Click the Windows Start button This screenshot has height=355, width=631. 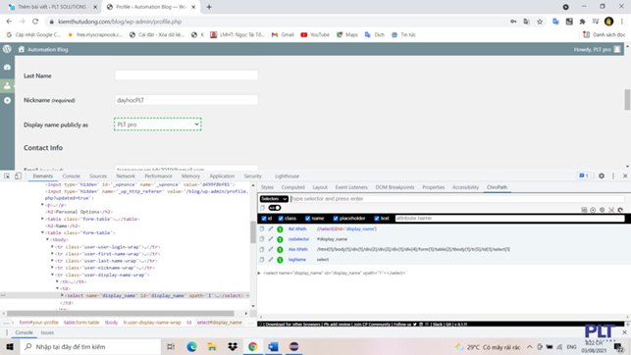pos(10,346)
